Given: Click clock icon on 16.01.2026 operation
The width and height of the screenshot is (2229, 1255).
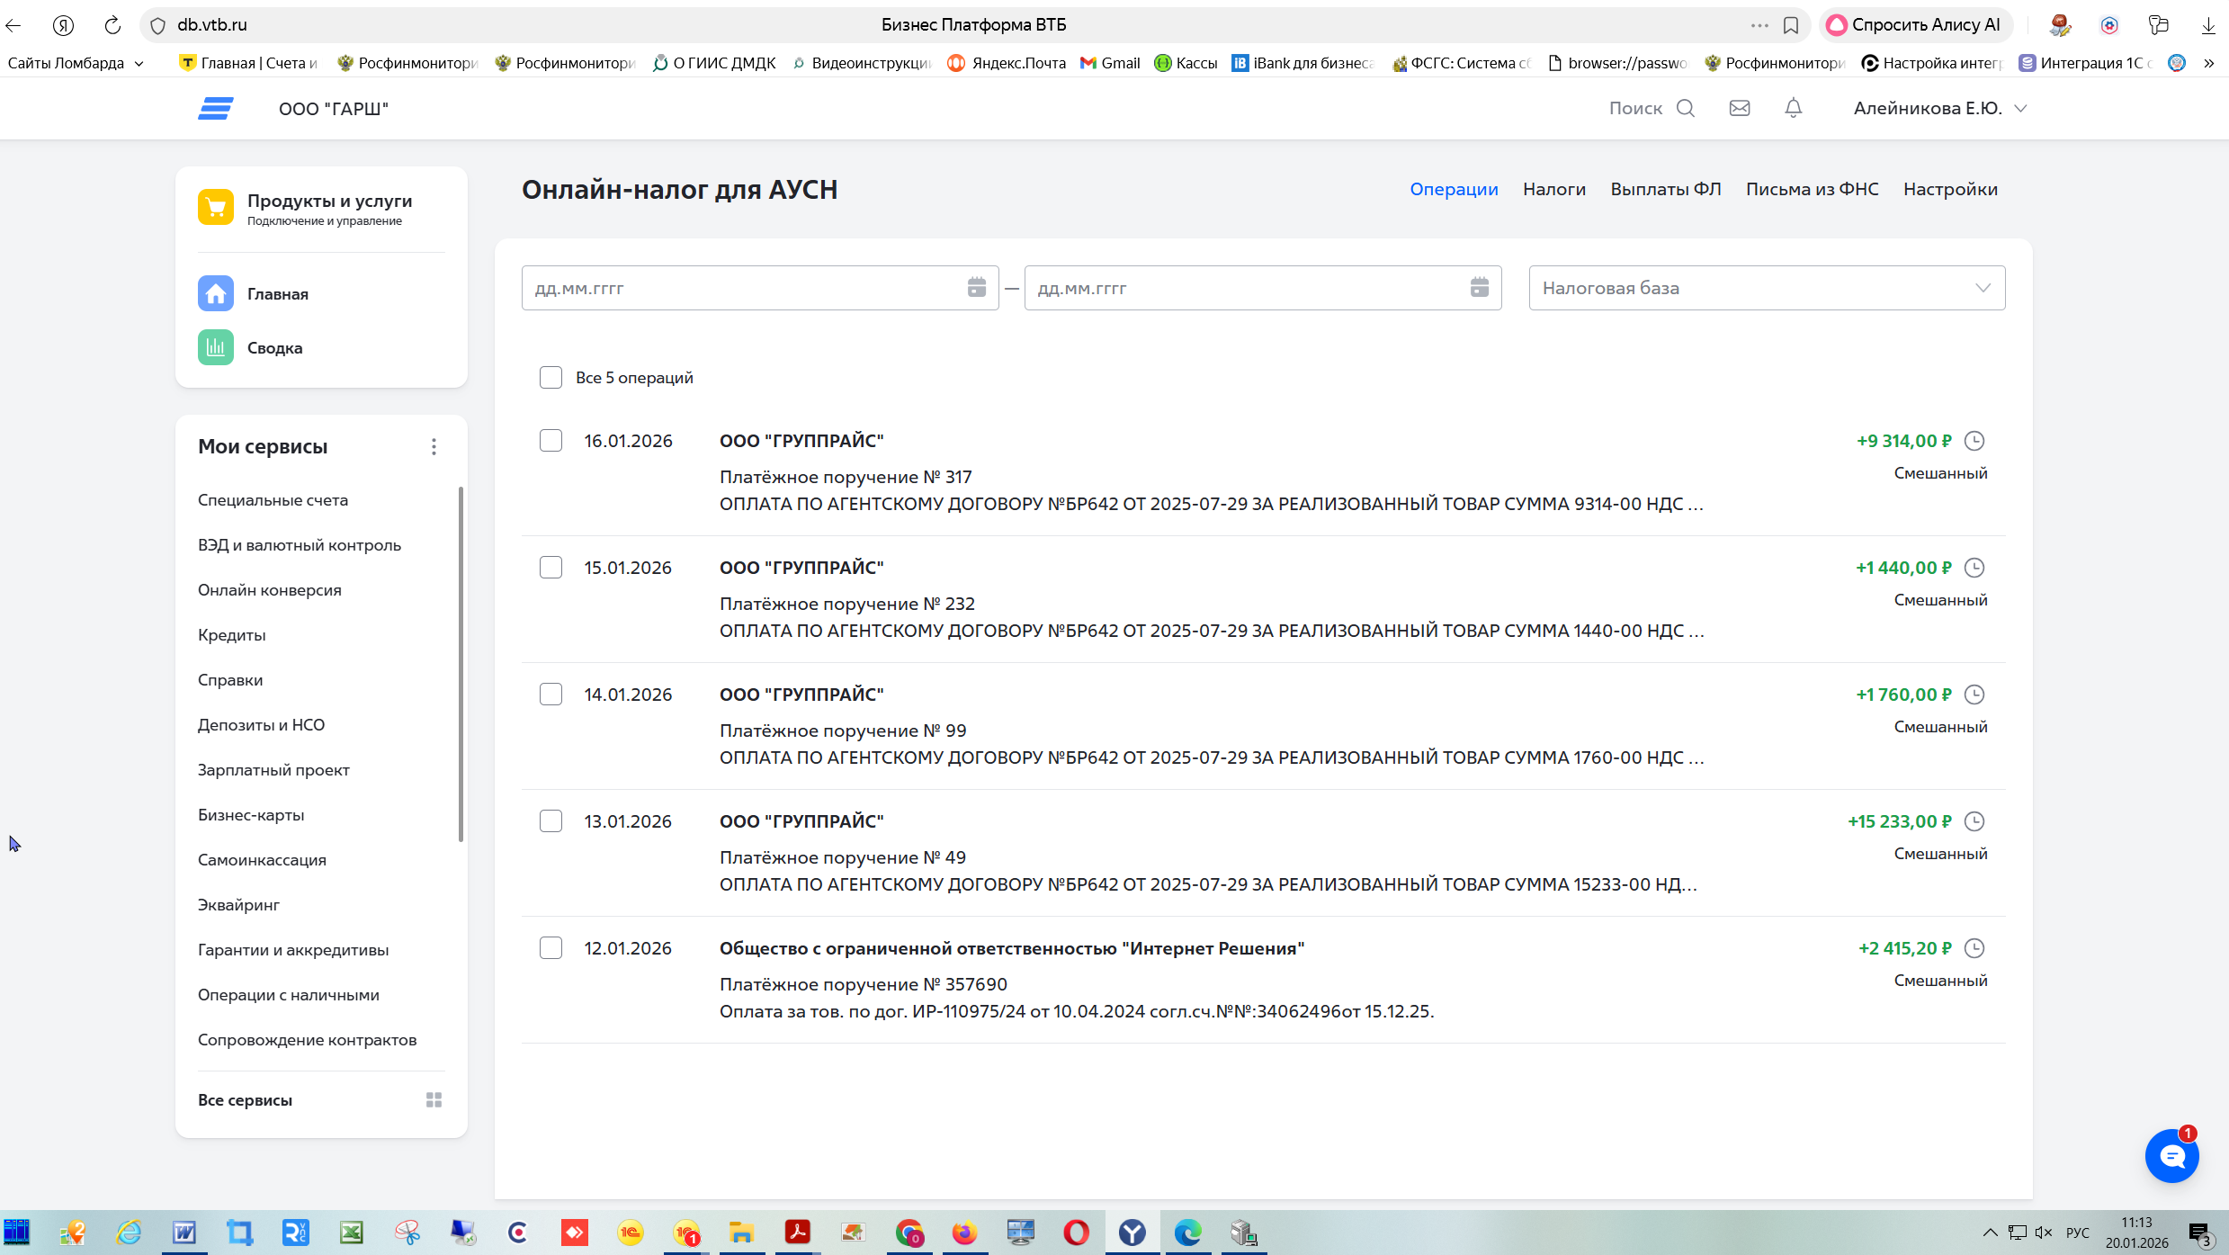Looking at the screenshot, I should coord(1974,441).
